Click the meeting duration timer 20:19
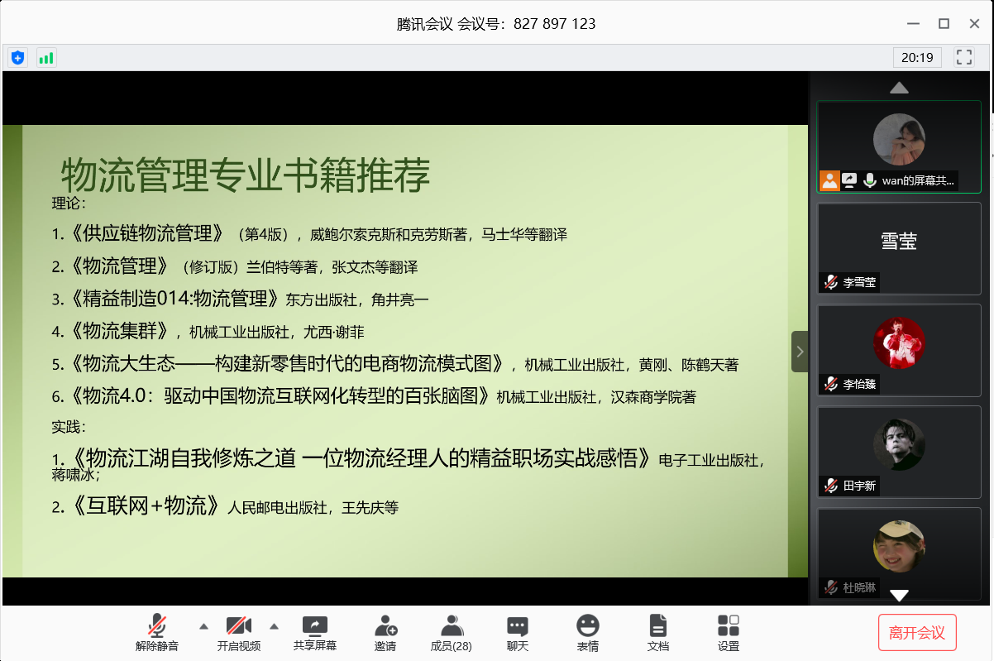 (x=917, y=57)
